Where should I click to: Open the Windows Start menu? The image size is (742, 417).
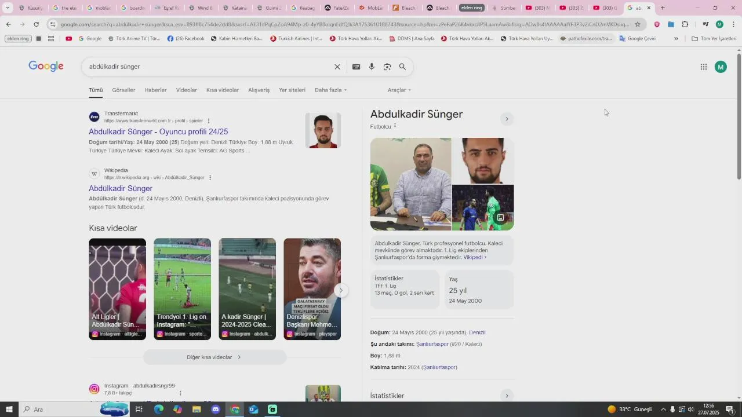pos(9,409)
